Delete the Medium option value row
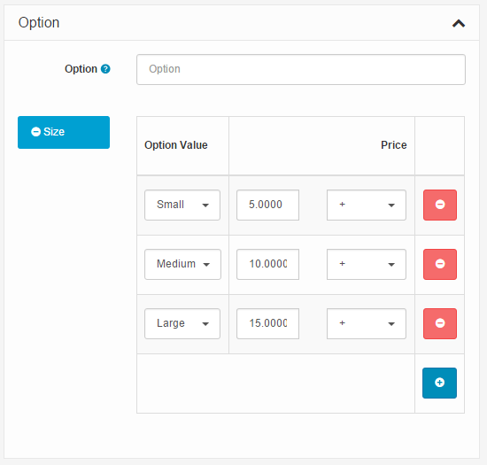Image resolution: width=487 pixels, height=465 pixels. pos(440,264)
